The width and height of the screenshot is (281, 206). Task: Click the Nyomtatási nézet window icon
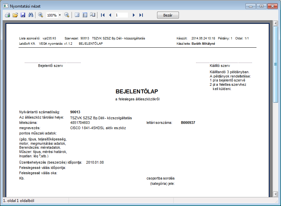coord(6,6)
